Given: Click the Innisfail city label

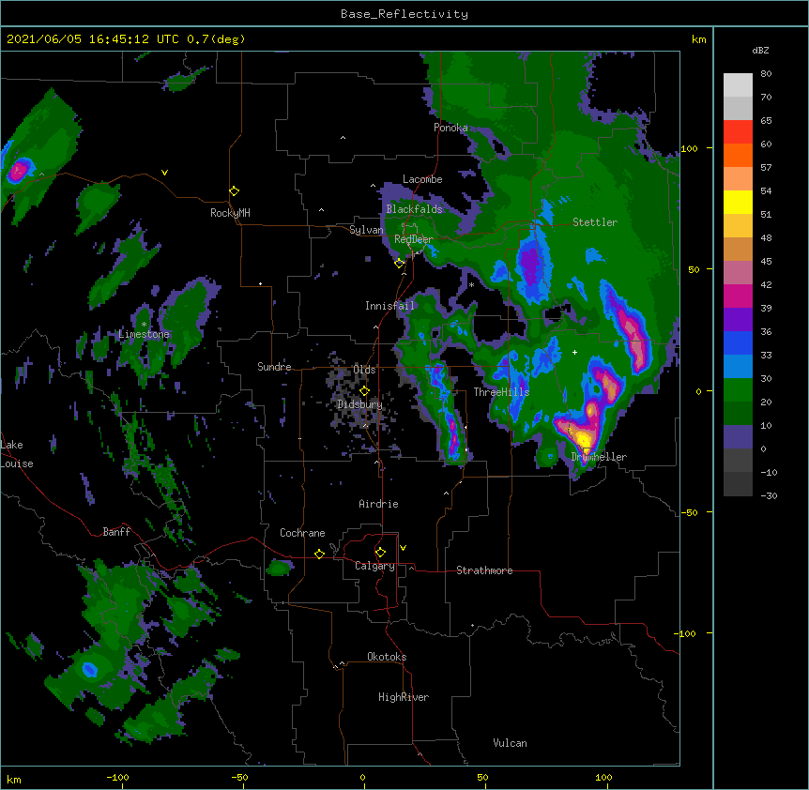Looking at the screenshot, I should [x=389, y=306].
